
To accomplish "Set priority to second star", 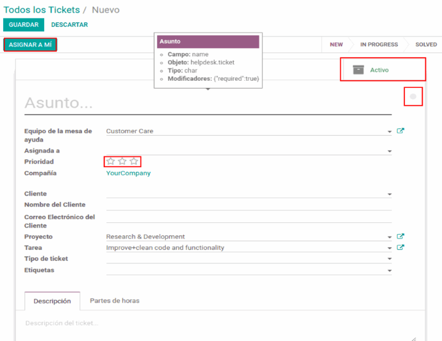I will (x=122, y=162).
